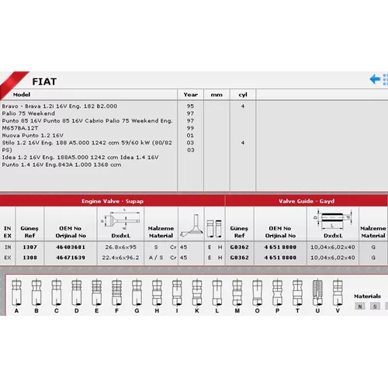Open the Valve Guide - Gayd header

click(x=307, y=201)
